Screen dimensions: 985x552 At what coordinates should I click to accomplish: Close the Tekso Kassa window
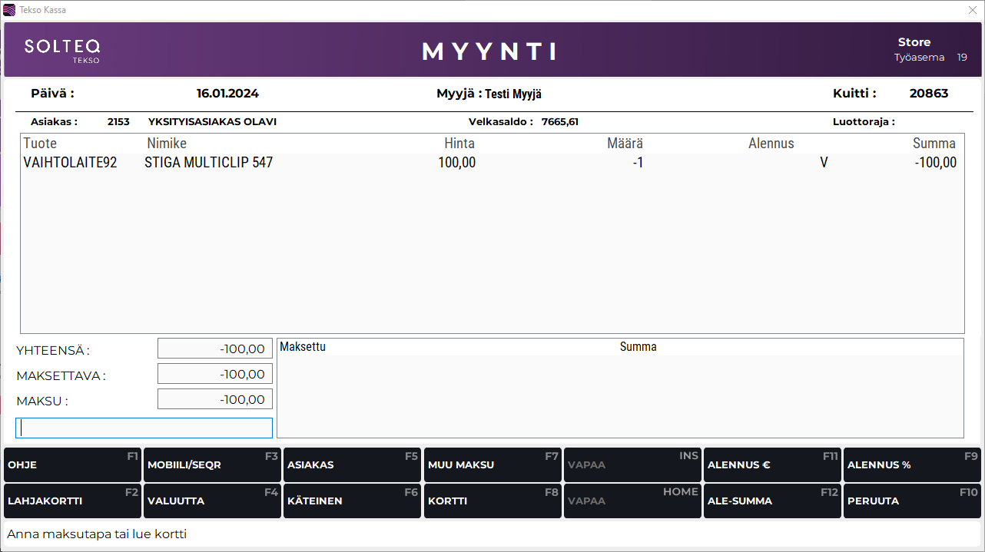[x=972, y=10]
